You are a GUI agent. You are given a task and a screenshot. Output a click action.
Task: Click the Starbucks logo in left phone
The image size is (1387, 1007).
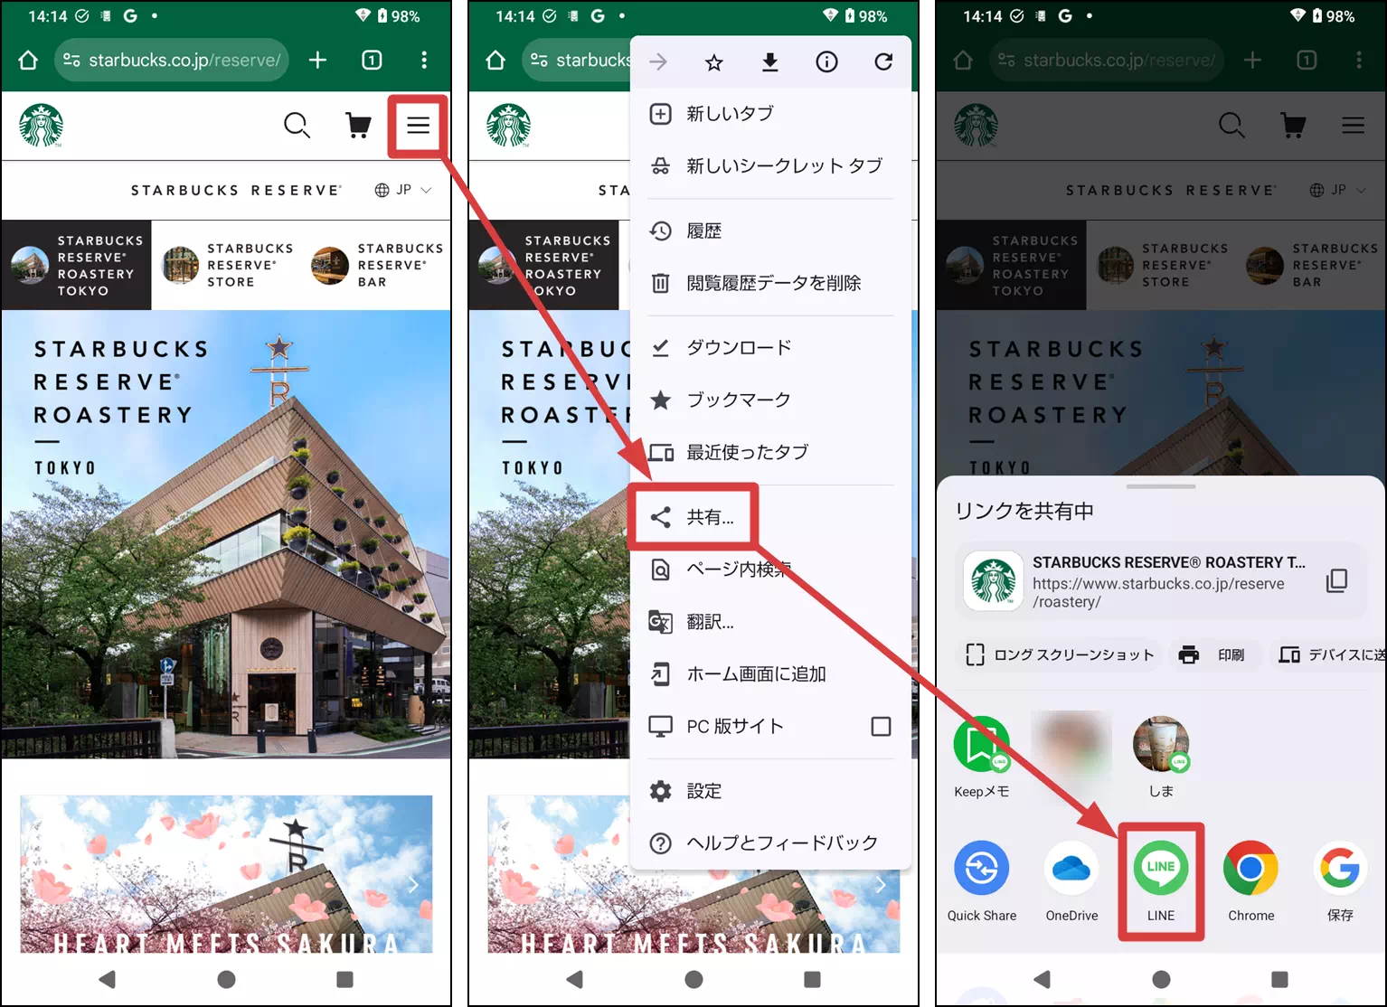point(42,125)
